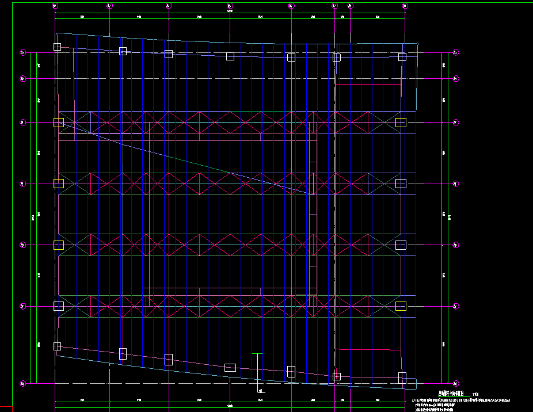This screenshot has width=533, height=412.
Task: Click the short red horizontal beam in the lower-right bay
Action: pos(368,349)
